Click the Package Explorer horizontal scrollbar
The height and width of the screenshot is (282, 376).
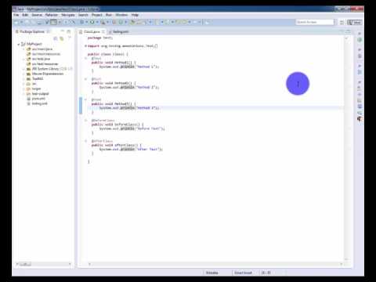tap(44, 264)
